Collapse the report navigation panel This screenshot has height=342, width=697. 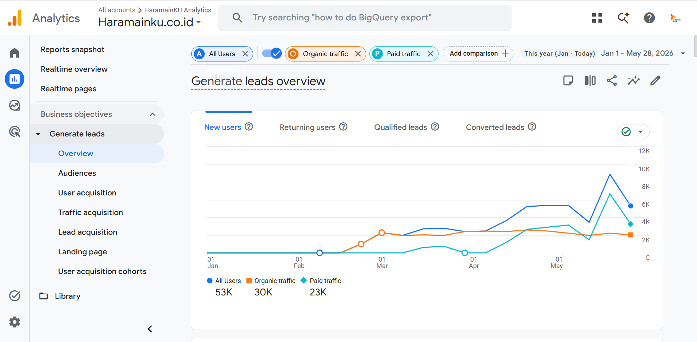(150, 329)
